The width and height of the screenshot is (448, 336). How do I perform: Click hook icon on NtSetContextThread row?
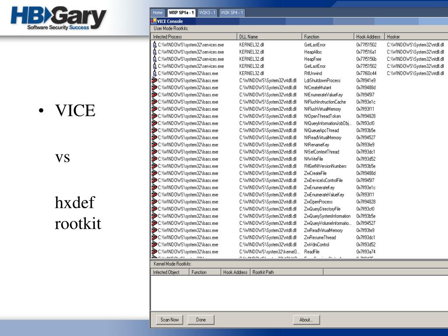pyautogui.click(x=154, y=152)
